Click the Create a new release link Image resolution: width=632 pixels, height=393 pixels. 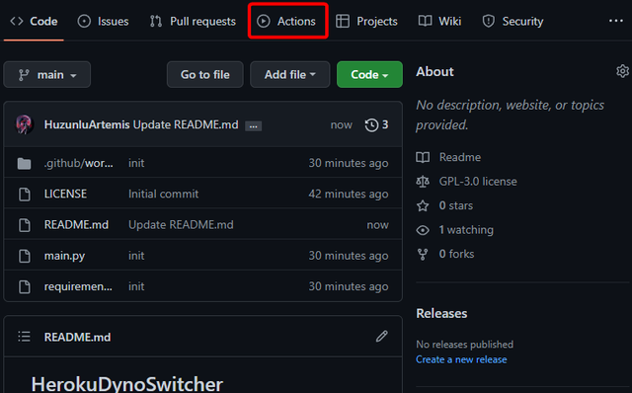(461, 359)
